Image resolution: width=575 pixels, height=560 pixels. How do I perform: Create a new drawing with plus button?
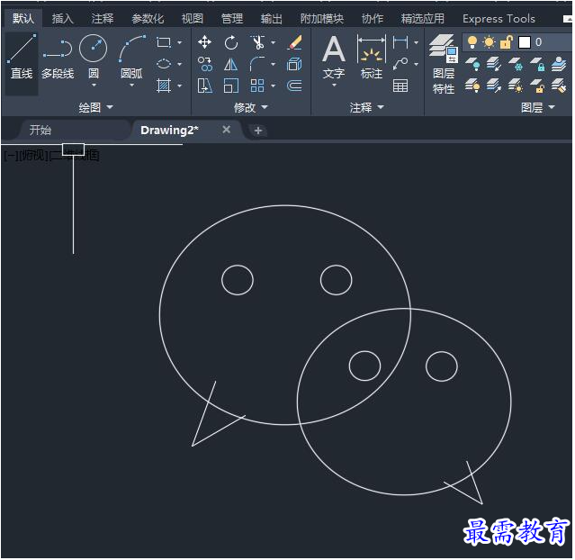(257, 131)
